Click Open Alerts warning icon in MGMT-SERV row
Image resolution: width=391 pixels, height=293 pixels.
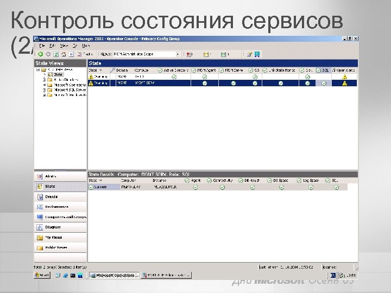coord(344,83)
